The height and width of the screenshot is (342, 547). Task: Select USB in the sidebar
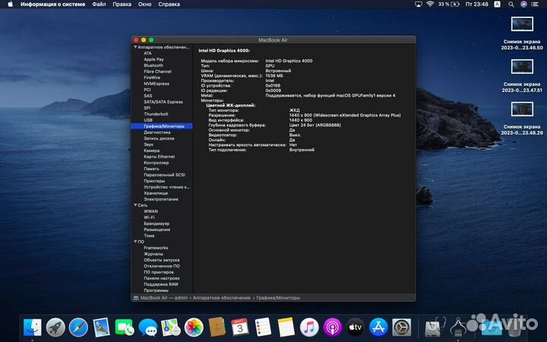click(x=148, y=120)
